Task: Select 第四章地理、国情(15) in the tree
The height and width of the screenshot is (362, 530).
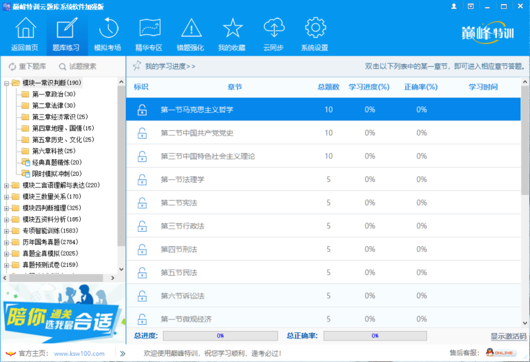Action: (63, 128)
